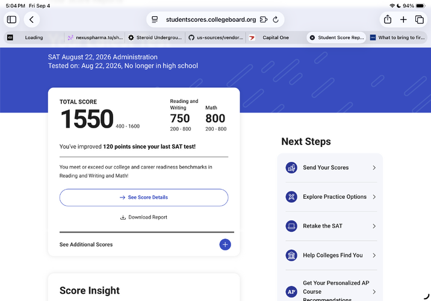Click the Download Report link
This screenshot has height=301, width=431.
click(144, 217)
